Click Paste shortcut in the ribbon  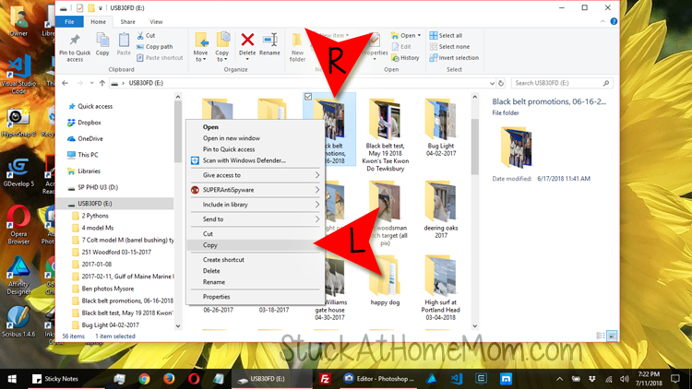point(160,58)
